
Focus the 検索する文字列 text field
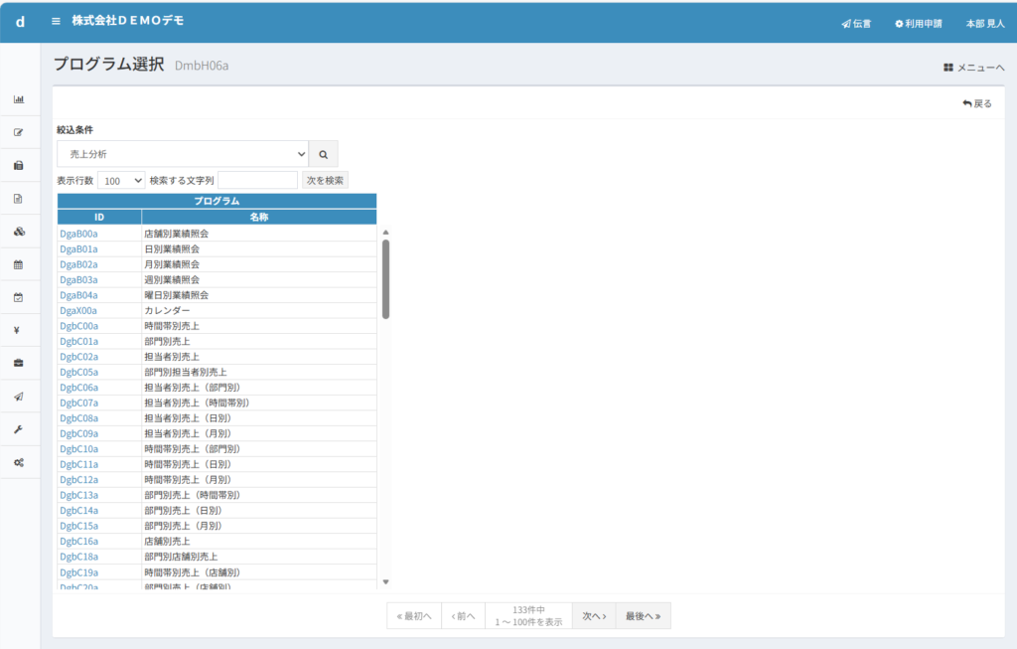pos(257,181)
